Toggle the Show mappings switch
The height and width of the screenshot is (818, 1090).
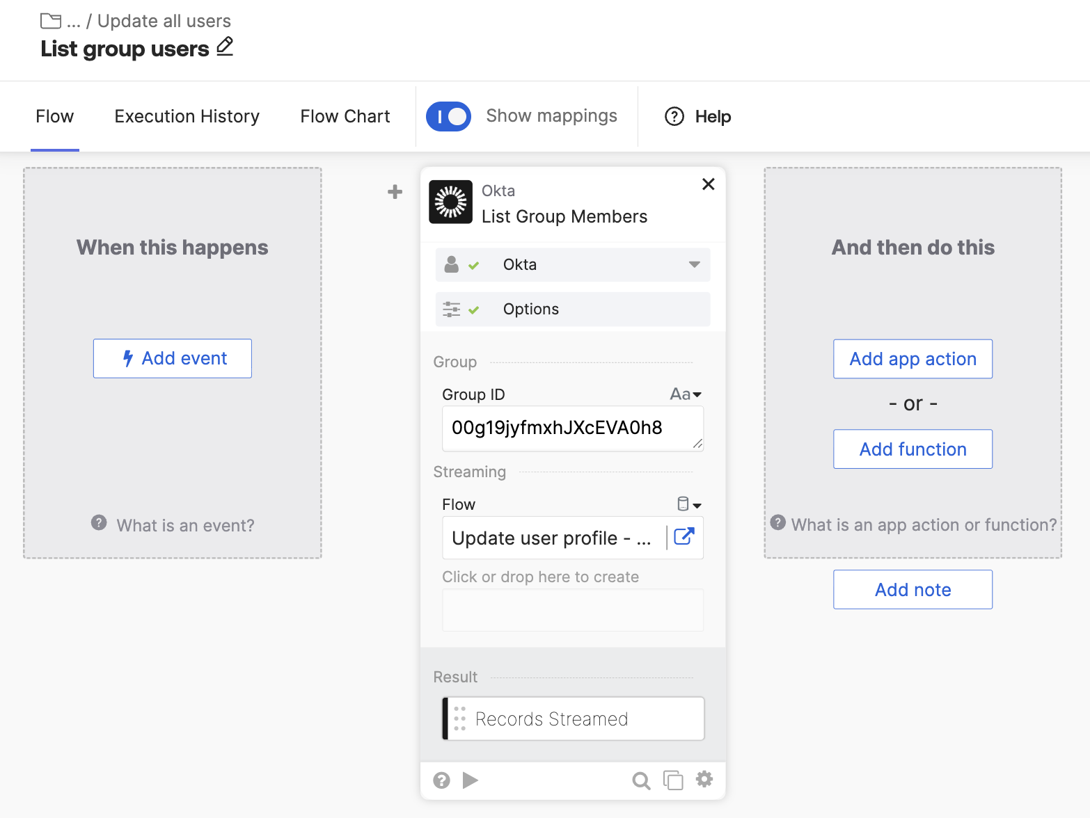448,116
